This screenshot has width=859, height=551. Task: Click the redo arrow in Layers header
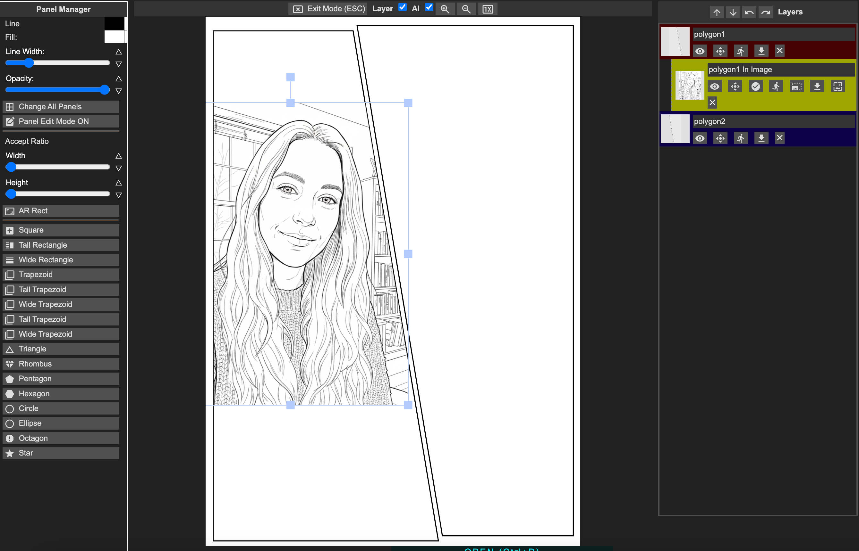click(x=766, y=12)
